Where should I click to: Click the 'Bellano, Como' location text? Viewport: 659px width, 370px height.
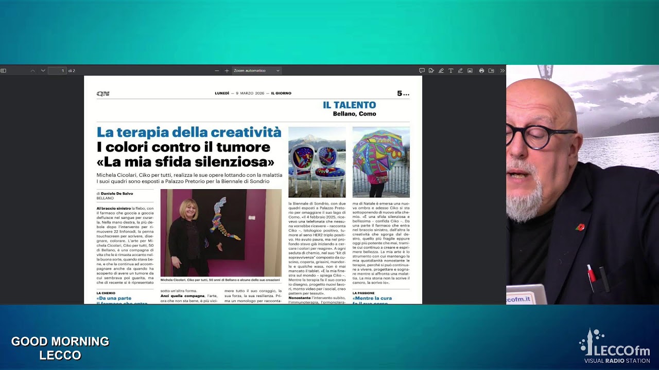[355, 114]
